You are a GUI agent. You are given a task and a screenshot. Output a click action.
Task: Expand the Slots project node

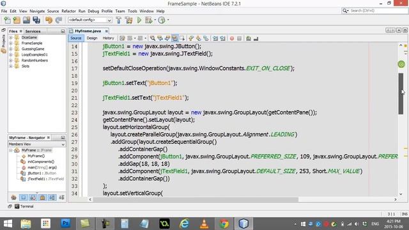click(x=11, y=66)
